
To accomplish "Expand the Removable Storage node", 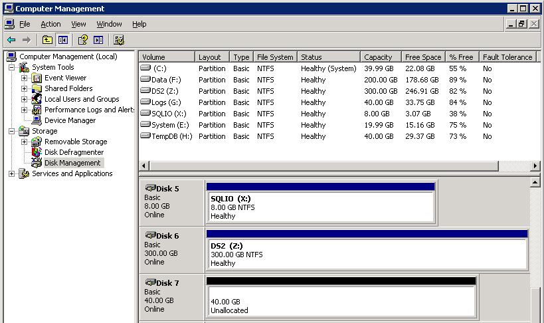I will (25, 142).
